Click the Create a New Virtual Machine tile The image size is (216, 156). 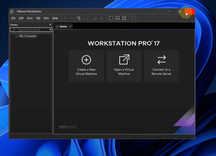[x=86, y=66]
